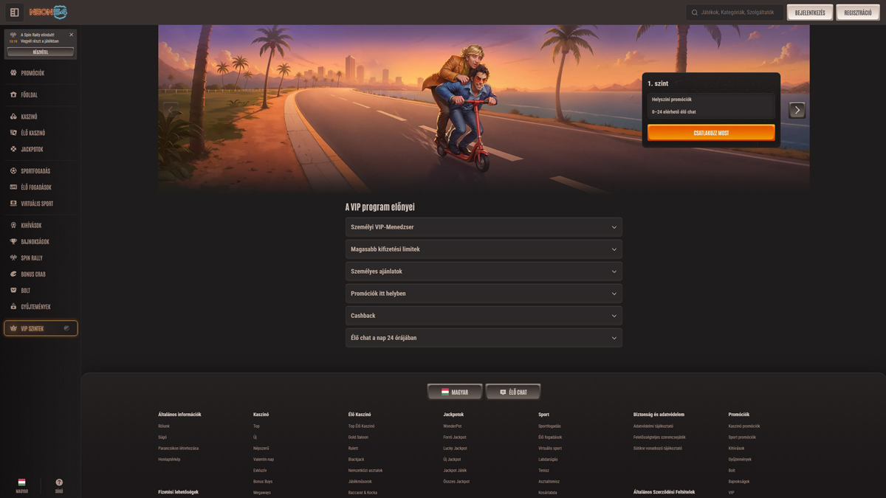This screenshot has height=498, width=886.
Task: Go to Élő Kaszinó in sidebar
Action: click(x=32, y=133)
